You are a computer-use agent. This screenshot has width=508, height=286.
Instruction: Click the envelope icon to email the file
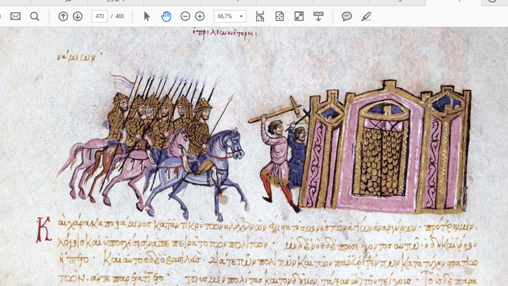coord(15,16)
